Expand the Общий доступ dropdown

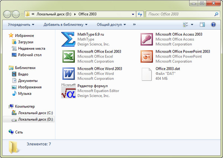pyautogui.click(x=111, y=25)
